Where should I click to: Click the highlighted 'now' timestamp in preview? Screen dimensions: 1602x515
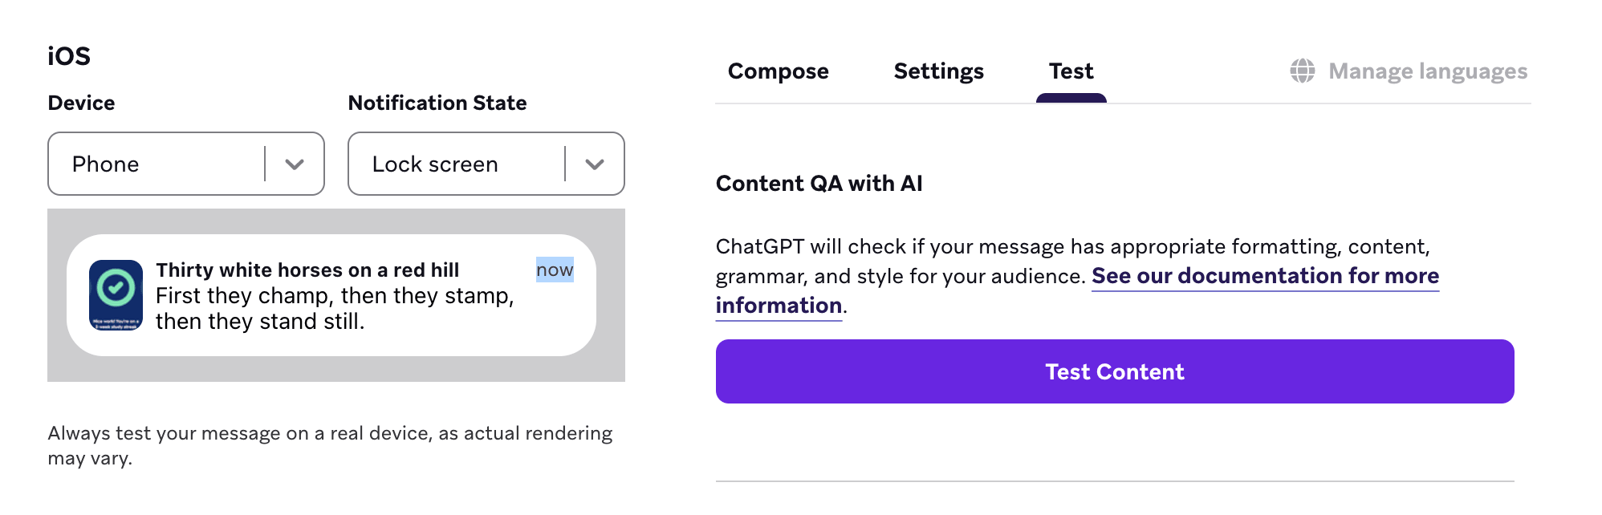point(555,270)
